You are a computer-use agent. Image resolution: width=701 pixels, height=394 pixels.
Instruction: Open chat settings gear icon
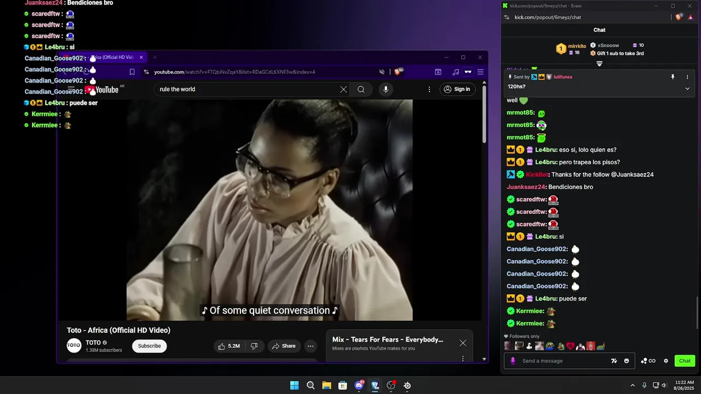(x=666, y=361)
